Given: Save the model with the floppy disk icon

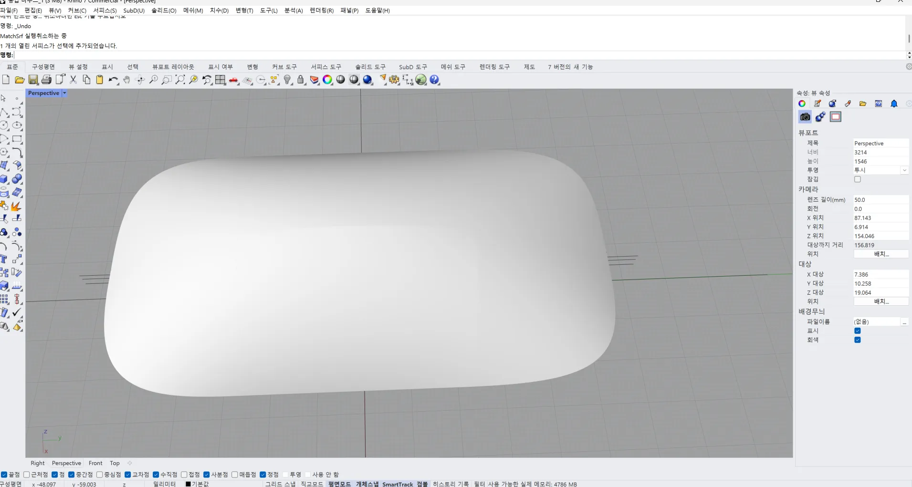Looking at the screenshot, I should click(x=33, y=80).
